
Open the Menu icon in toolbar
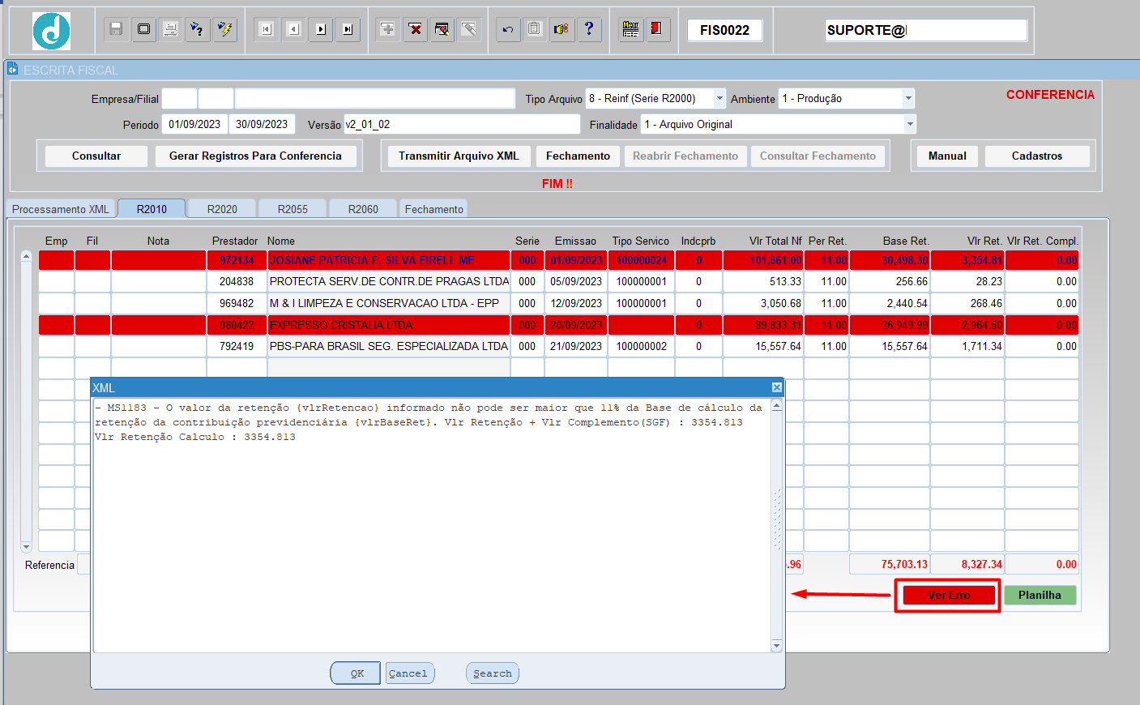[x=630, y=29]
